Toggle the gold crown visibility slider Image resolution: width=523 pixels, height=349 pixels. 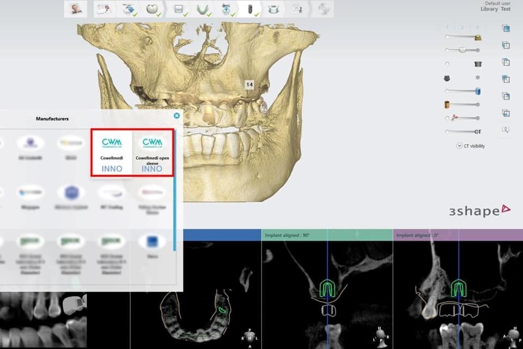pyautogui.click(x=463, y=37)
